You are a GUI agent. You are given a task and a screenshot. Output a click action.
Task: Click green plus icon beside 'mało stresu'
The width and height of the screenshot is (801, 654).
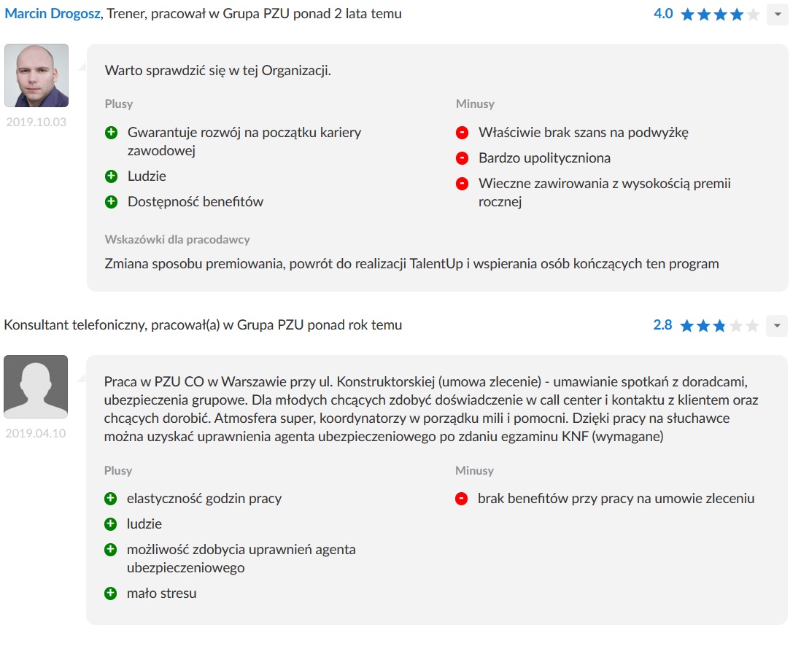pos(111,593)
